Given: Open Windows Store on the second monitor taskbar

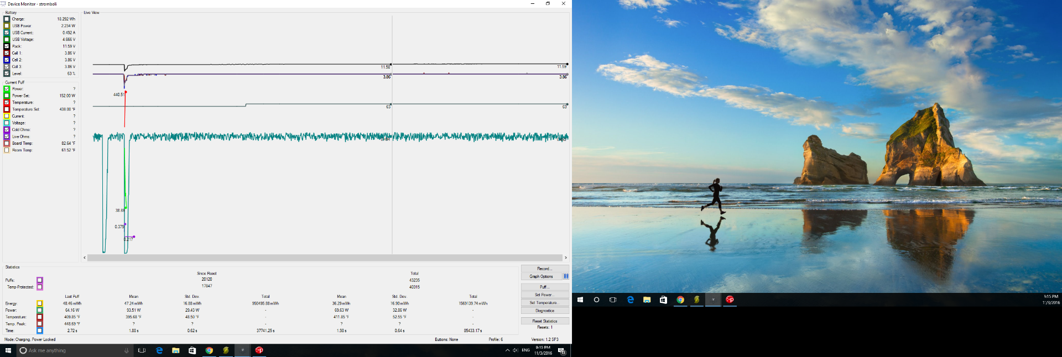Looking at the screenshot, I should tap(663, 300).
